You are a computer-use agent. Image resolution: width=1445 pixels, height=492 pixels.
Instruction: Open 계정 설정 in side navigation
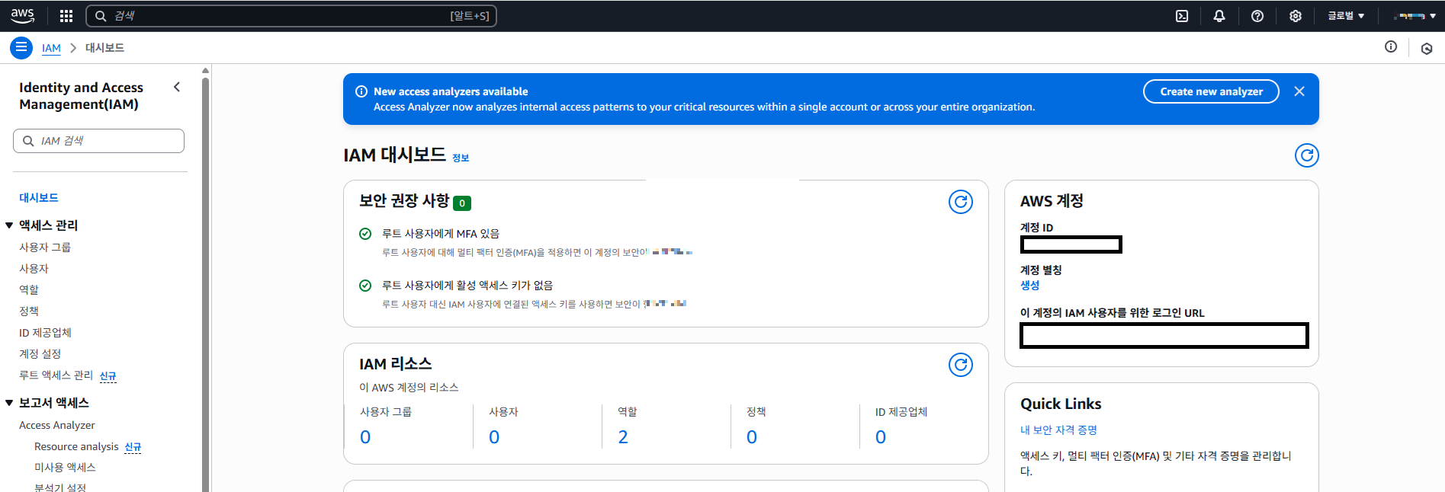pyautogui.click(x=40, y=354)
